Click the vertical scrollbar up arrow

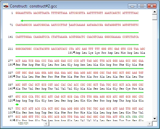click(154, 12)
